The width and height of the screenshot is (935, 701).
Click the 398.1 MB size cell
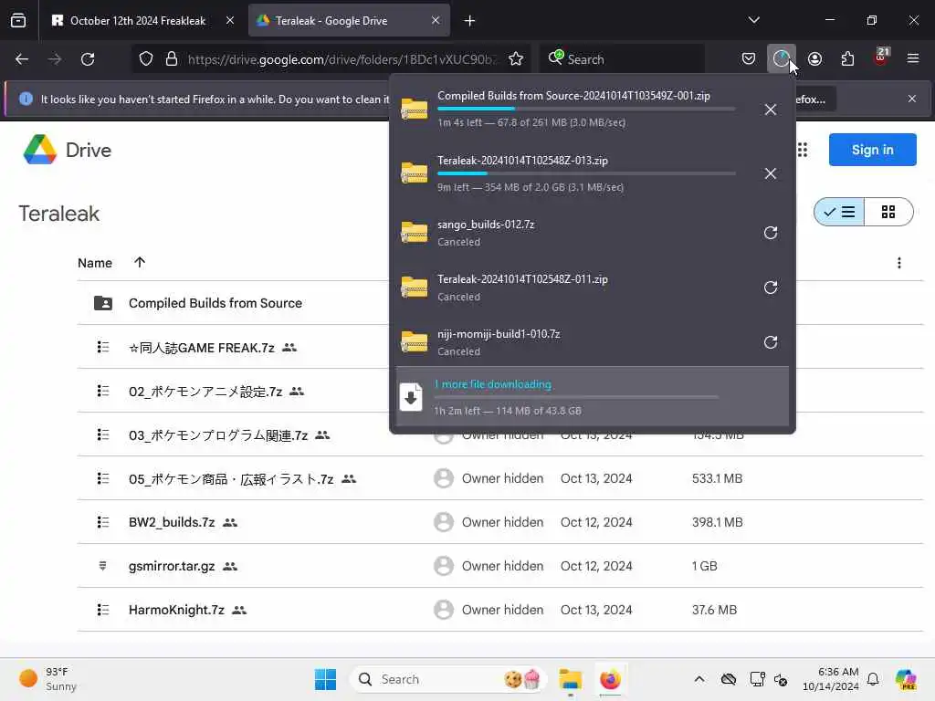(718, 522)
